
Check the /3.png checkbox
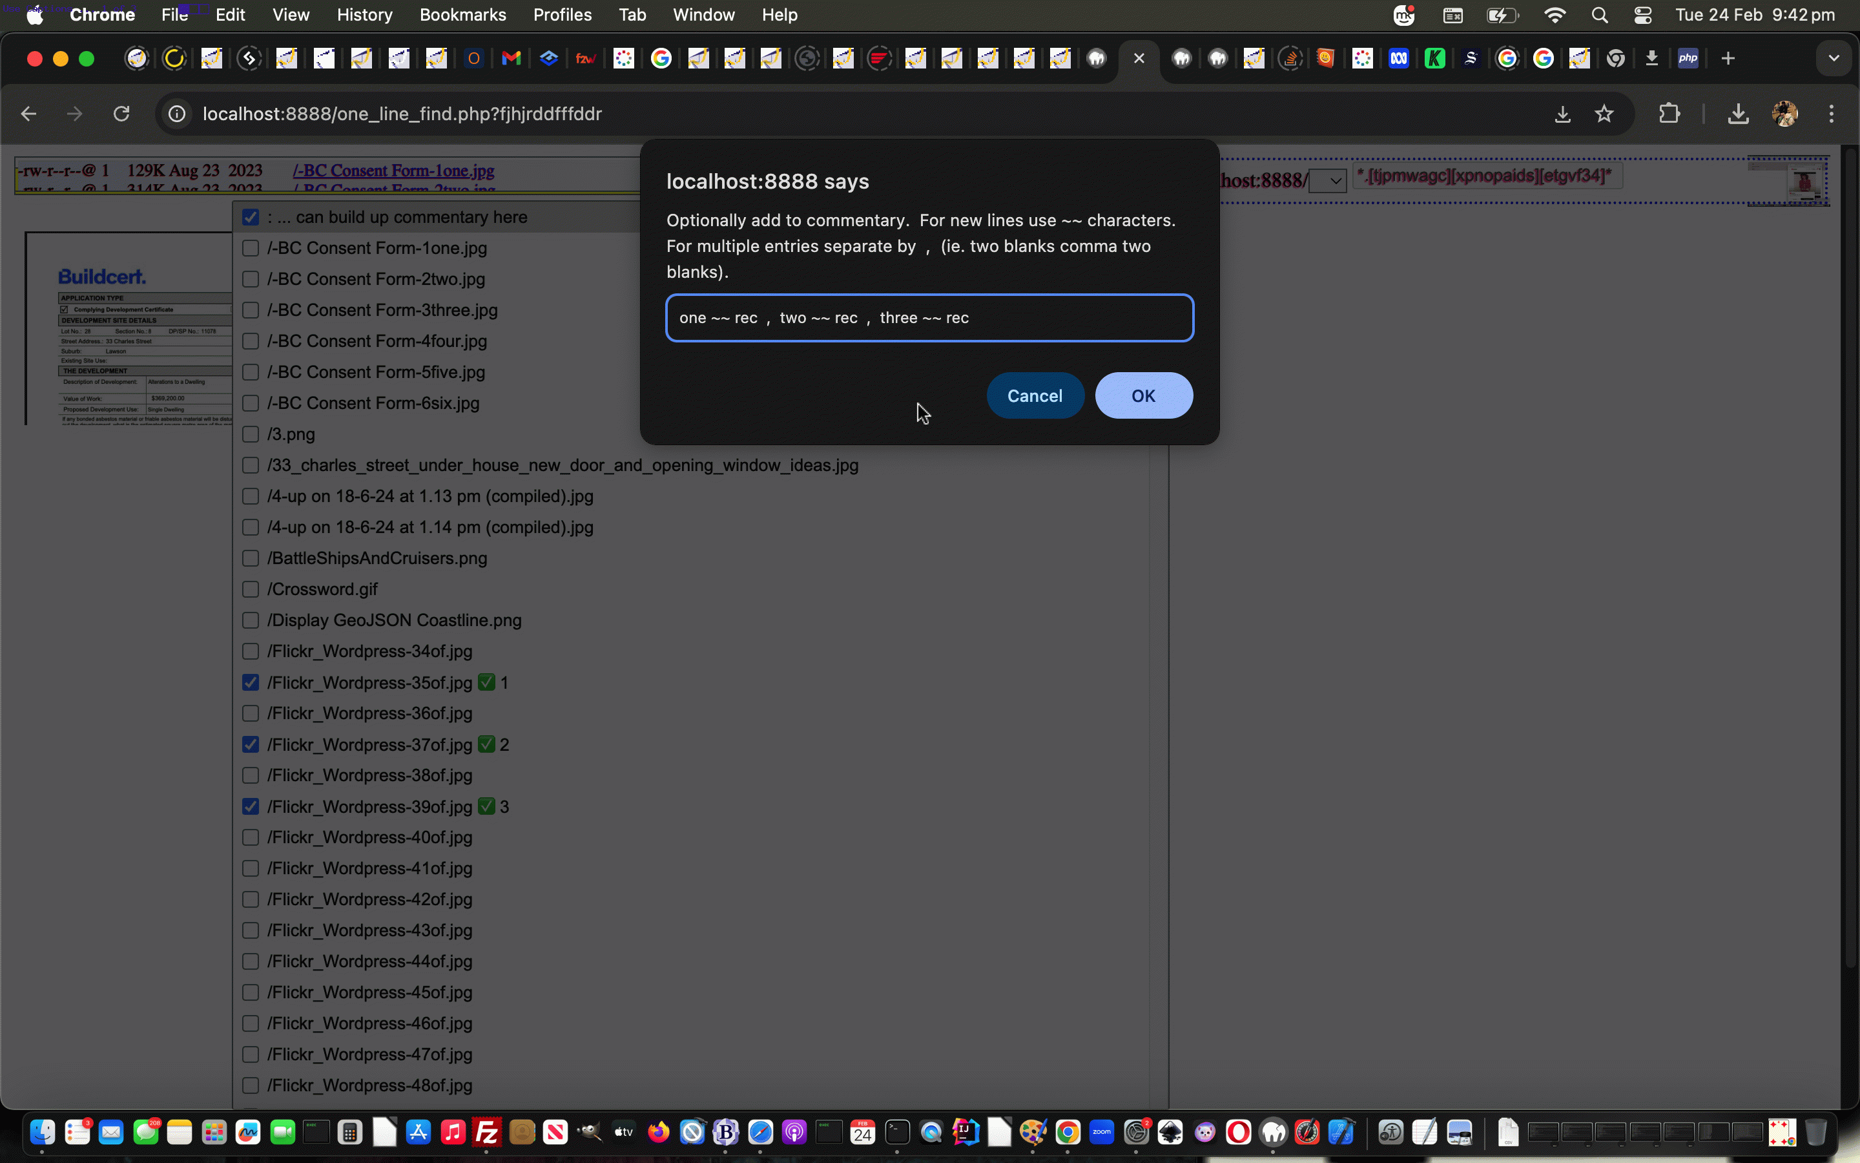251,434
